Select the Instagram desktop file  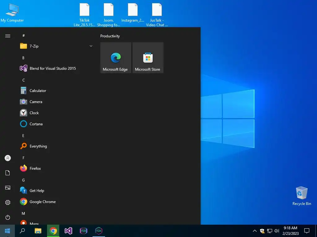coord(132,12)
